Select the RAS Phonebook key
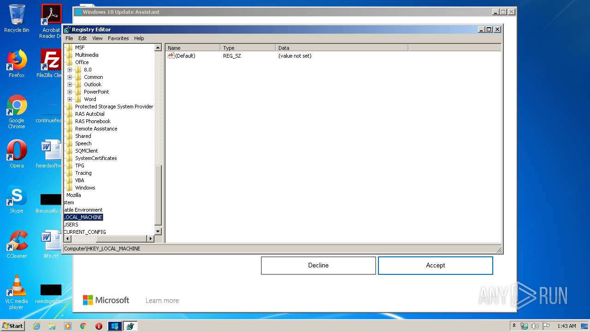 (93, 121)
